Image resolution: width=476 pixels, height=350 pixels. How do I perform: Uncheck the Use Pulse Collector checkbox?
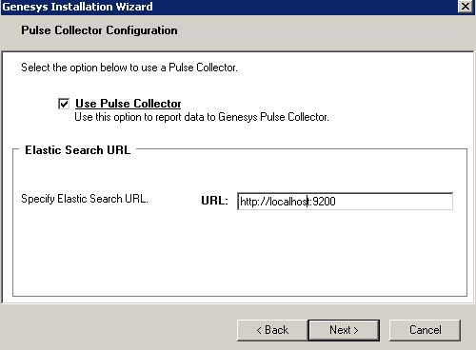(64, 104)
